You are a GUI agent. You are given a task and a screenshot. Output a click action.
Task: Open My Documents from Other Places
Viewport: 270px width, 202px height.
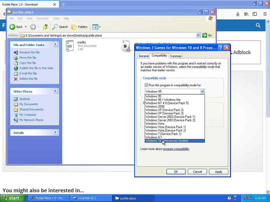pyautogui.click(x=28, y=104)
